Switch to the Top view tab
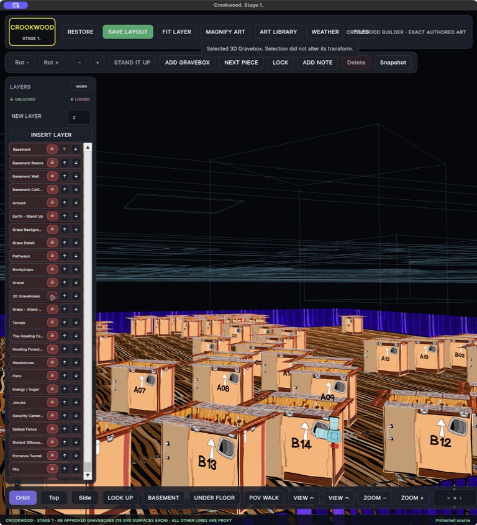Screen dimensions: 477x525 [x=54, y=498]
